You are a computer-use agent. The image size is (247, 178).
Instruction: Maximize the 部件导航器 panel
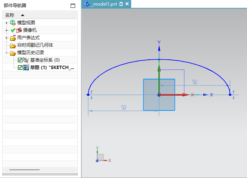click(x=73, y=6)
